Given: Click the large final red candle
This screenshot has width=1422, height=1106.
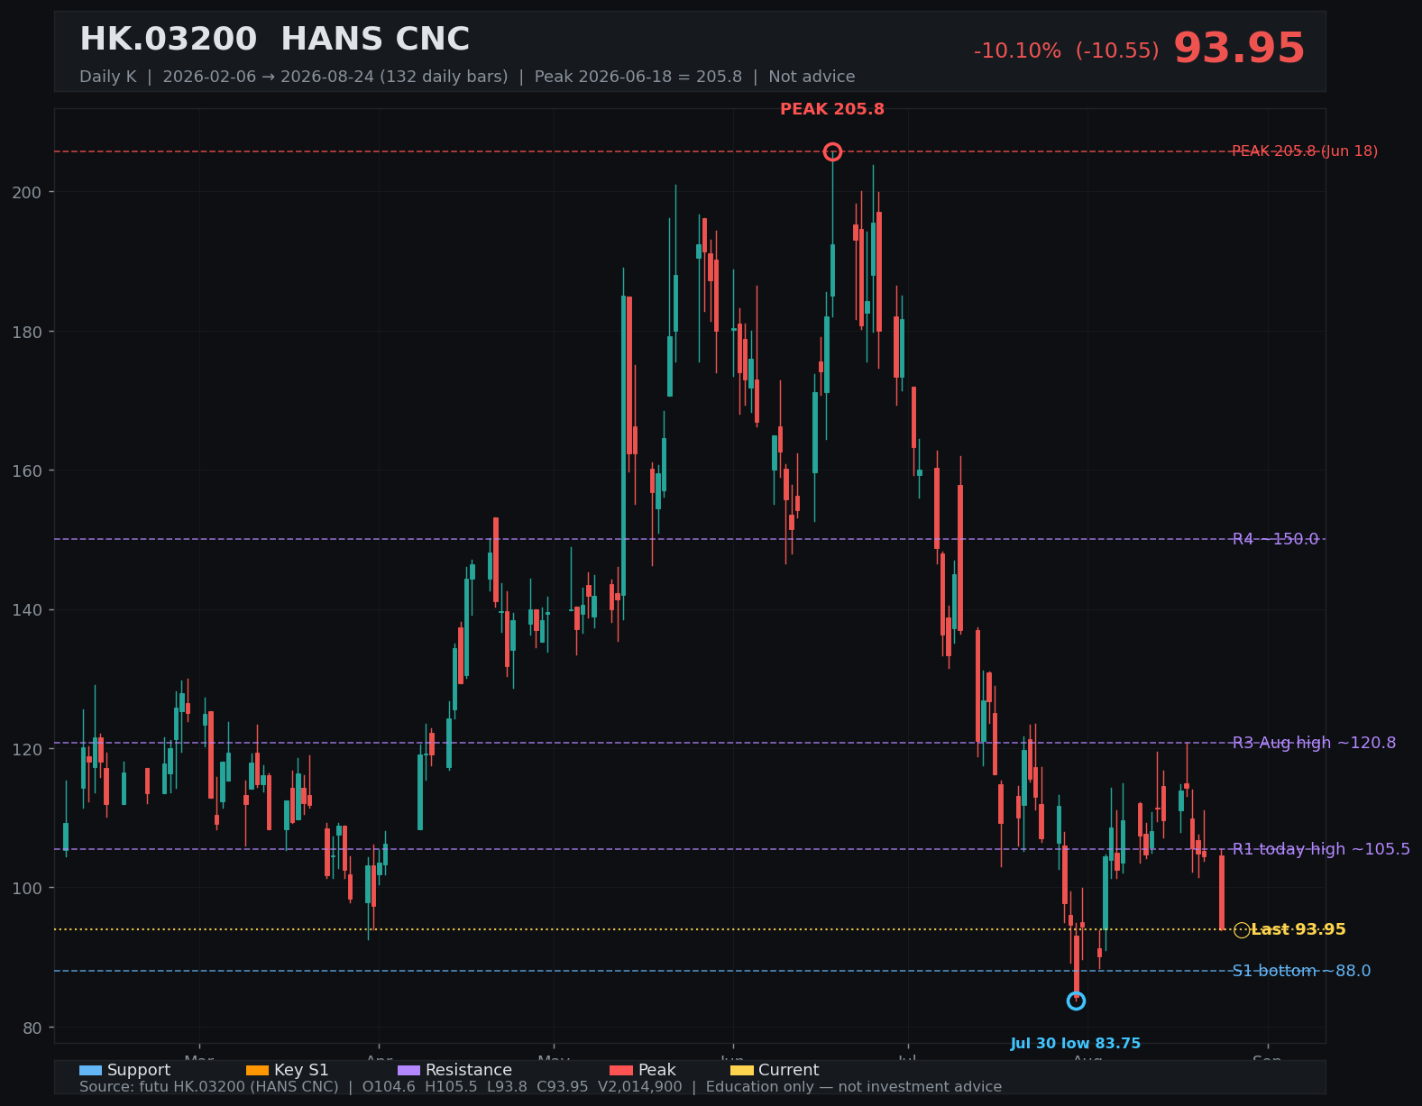Looking at the screenshot, I should pos(1222,891).
